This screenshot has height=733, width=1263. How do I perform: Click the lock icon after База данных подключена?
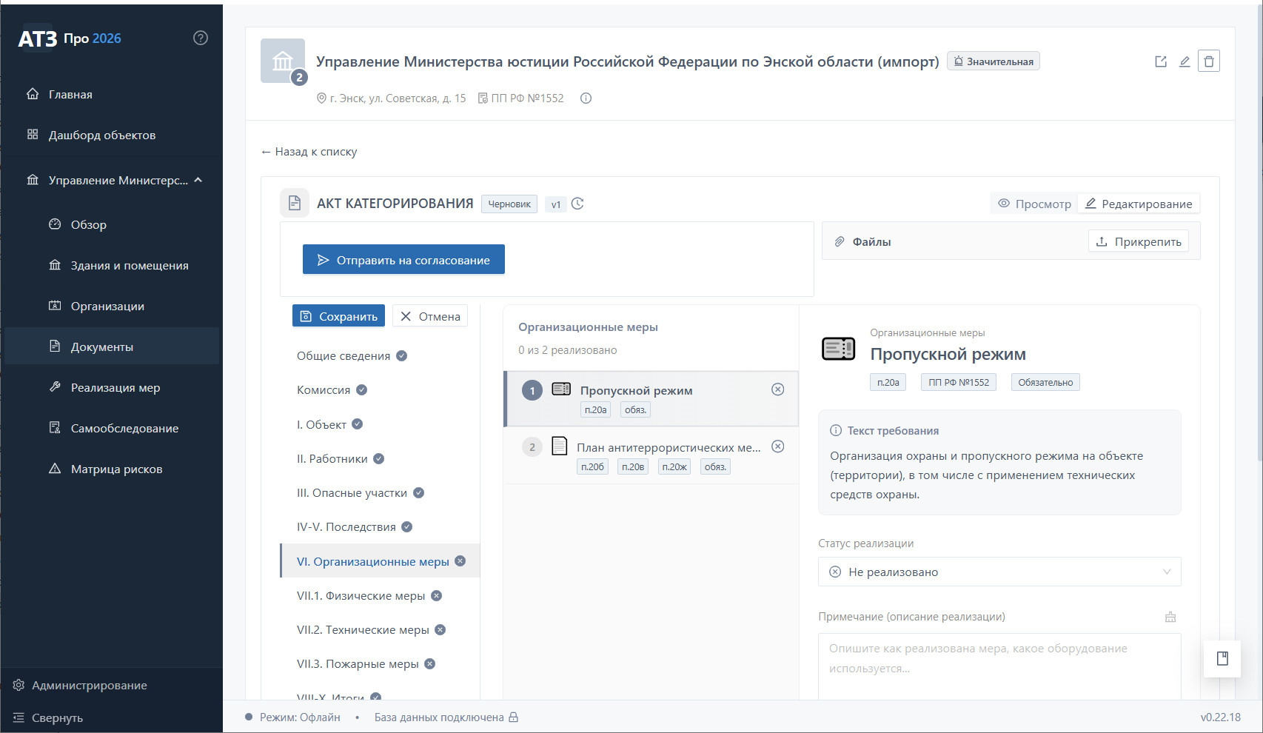[513, 717]
